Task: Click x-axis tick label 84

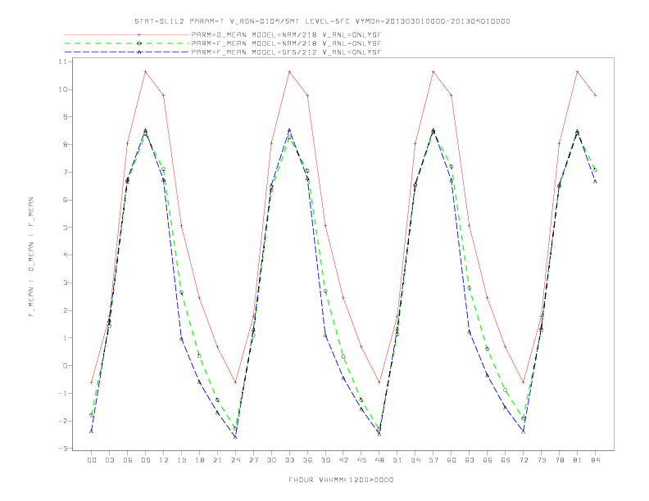Action: [x=595, y=460]
